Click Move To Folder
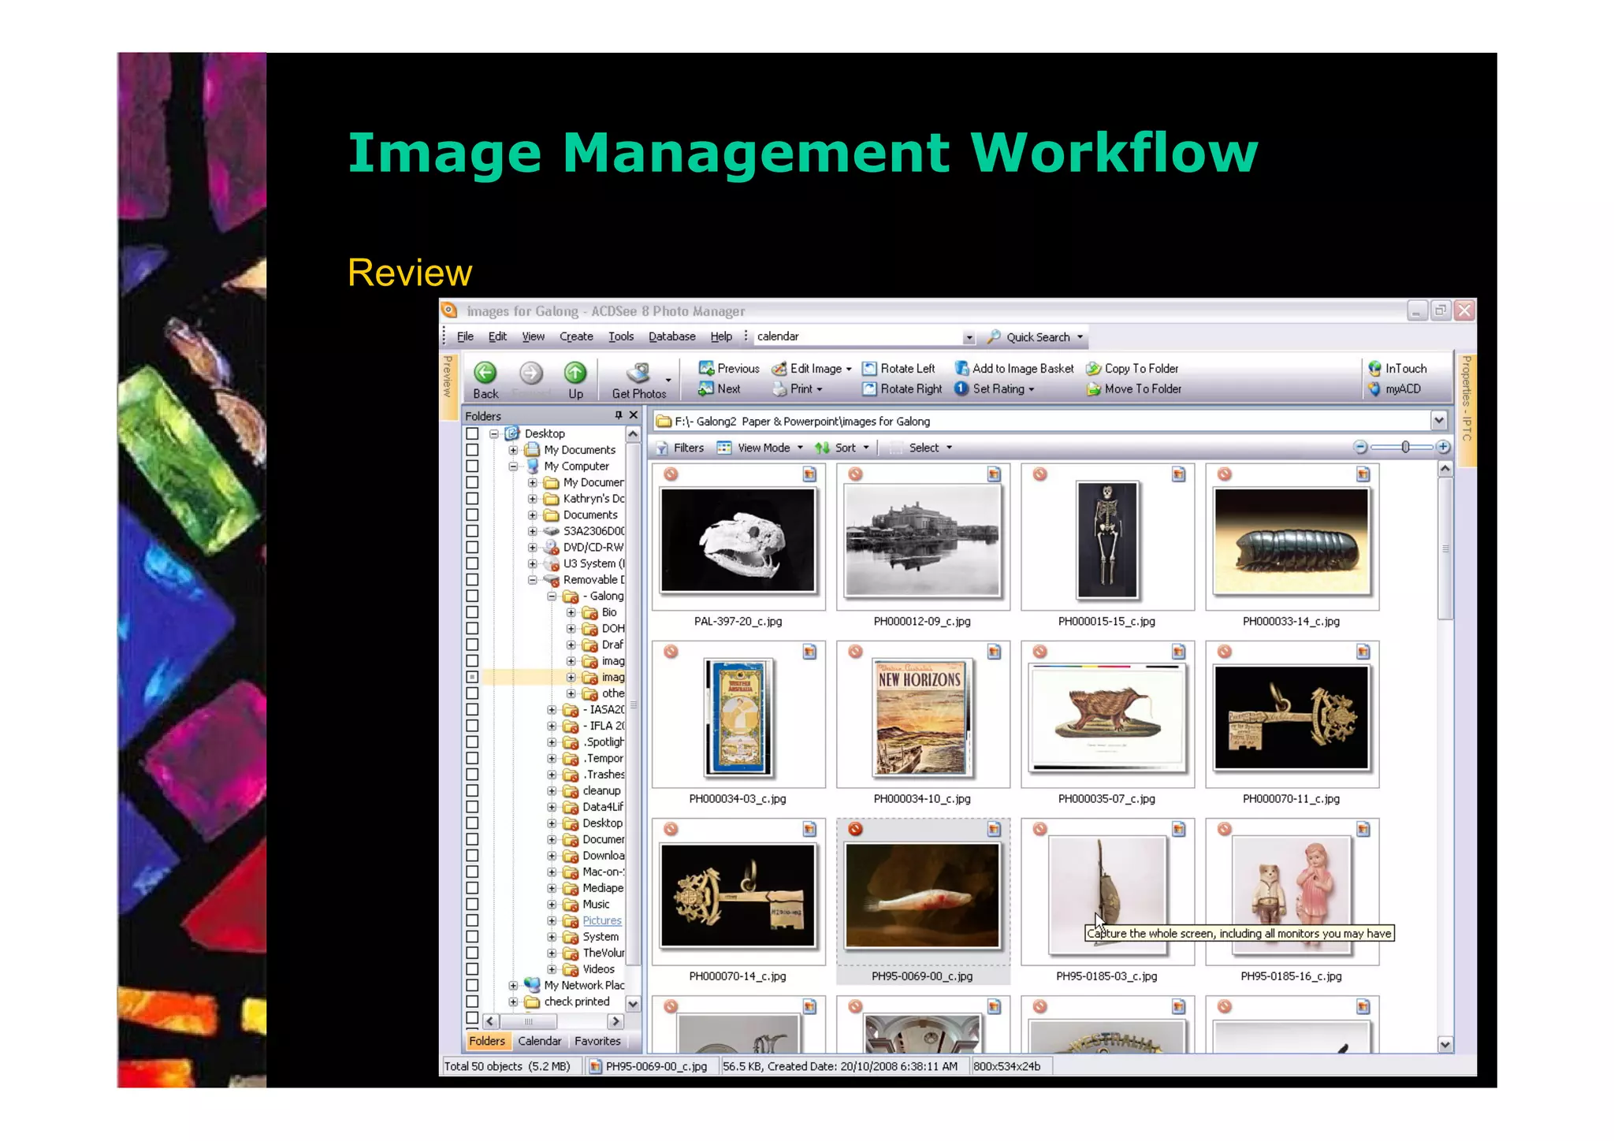This screenshot has width=1614, height=1141. [x=1134, y=388]
